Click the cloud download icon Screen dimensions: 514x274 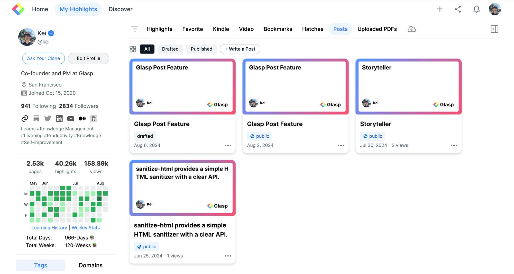tap(412, 29)
